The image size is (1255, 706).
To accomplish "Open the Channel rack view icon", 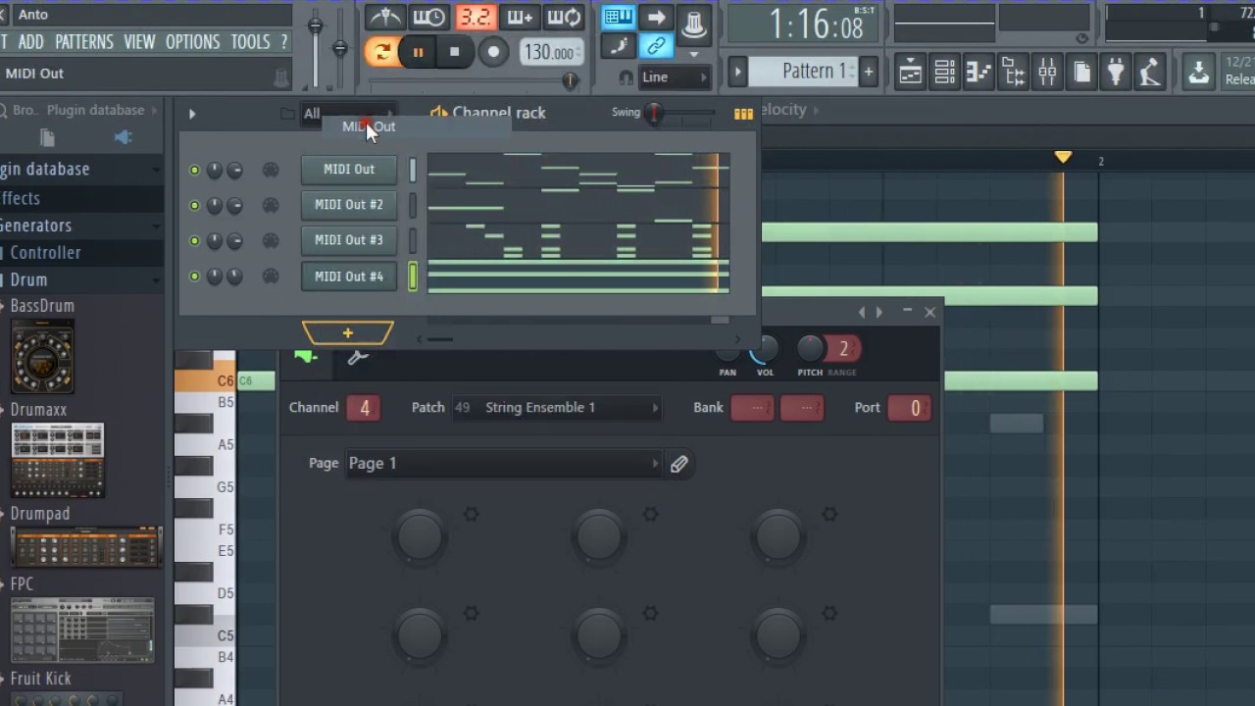I will [x=944, y=72].
